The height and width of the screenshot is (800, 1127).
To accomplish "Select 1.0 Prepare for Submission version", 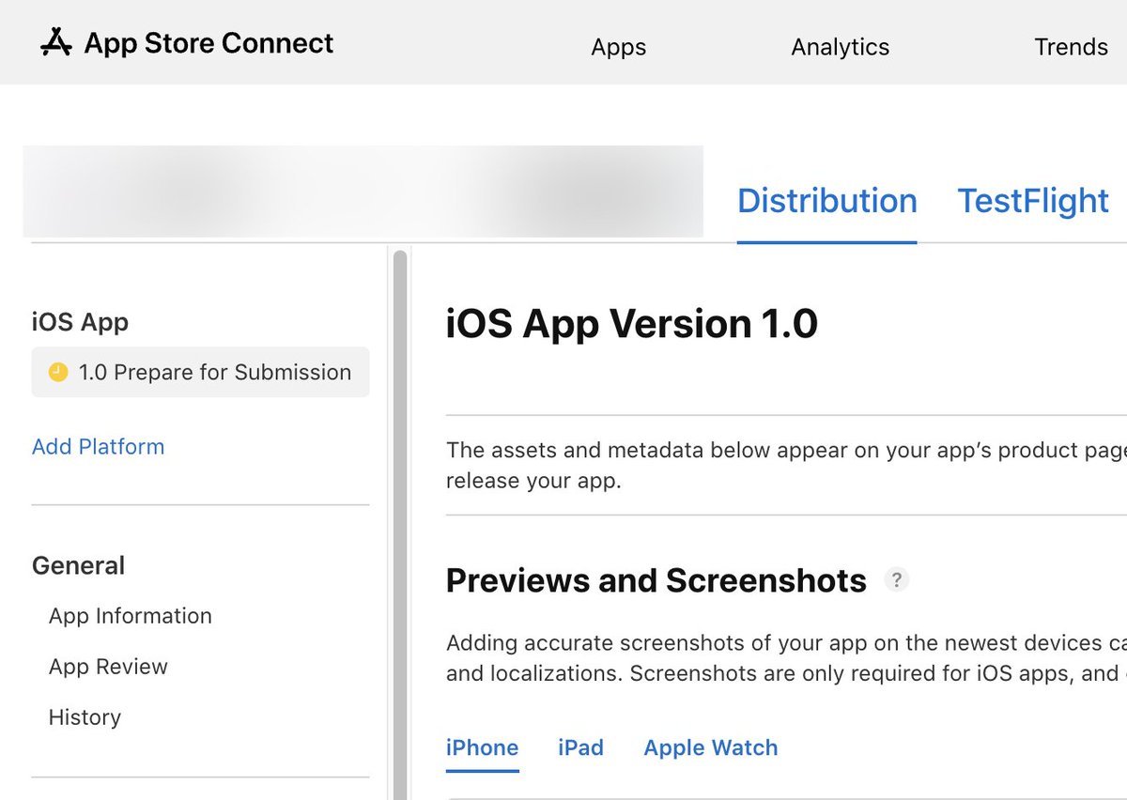I will tap(200, 373).
